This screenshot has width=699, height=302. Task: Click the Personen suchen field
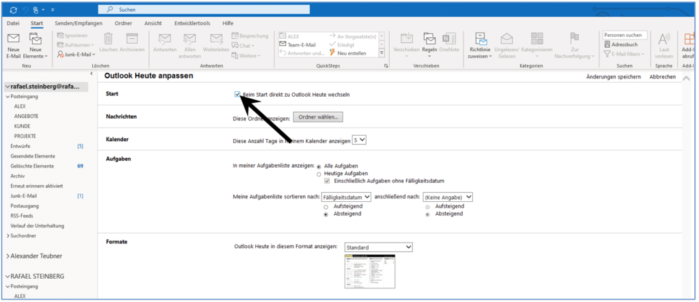[x=625, y=35]
